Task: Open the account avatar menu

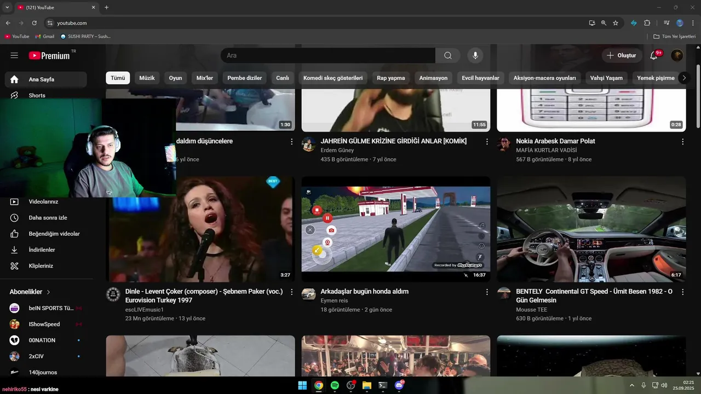Action: coord(677,55)
